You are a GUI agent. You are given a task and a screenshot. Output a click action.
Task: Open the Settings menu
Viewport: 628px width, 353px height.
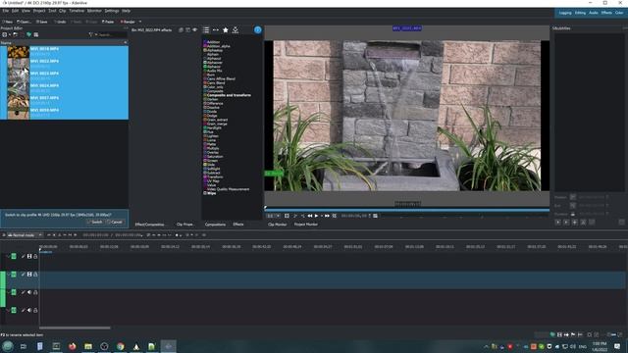click(112, 11)
